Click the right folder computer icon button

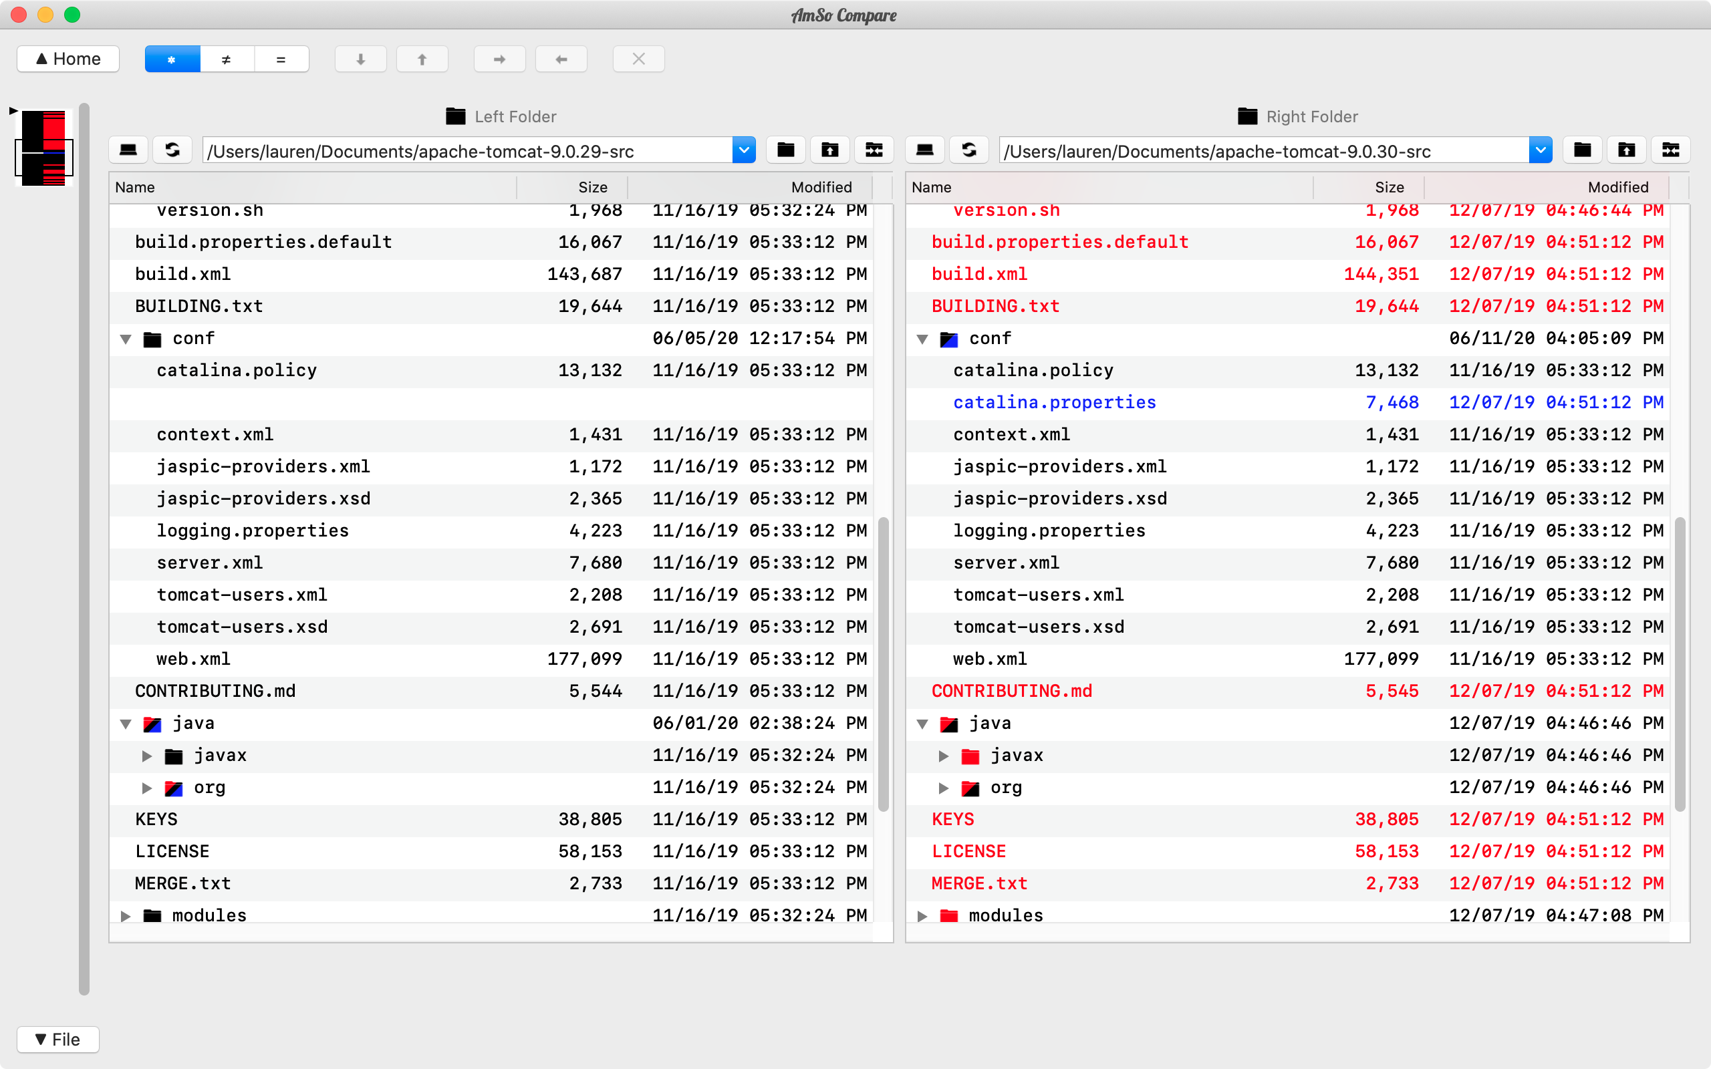tap(925, 150)
